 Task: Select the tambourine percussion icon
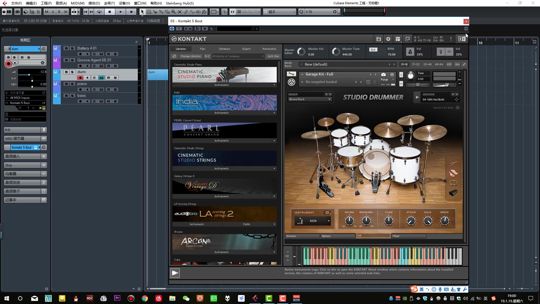pyautogui.click(x=453, y=183)
